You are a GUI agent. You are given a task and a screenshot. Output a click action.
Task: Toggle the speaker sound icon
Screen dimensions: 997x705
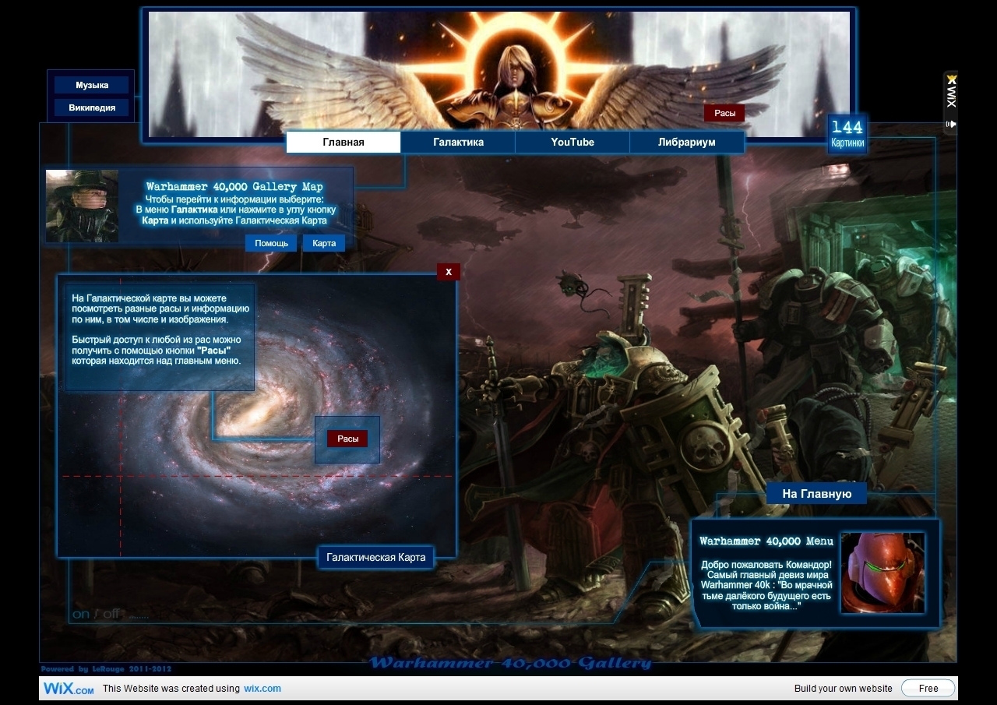point(950,124)
